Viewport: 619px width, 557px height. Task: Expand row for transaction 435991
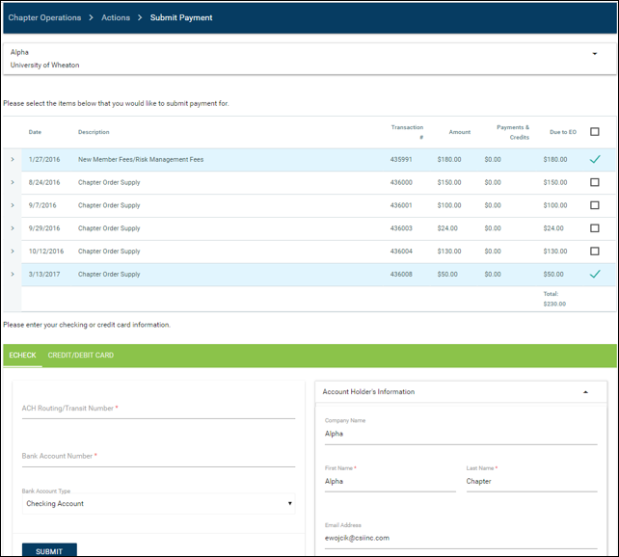(x=13, y=159)
